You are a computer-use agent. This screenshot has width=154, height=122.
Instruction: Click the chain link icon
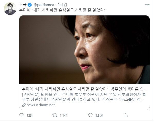pos(24,105)
